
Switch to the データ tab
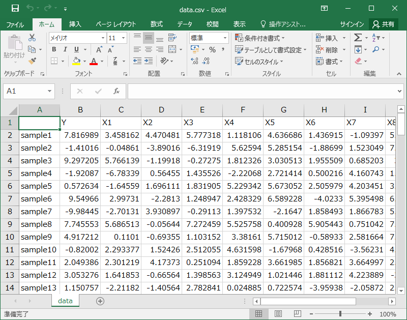point(185,24)
